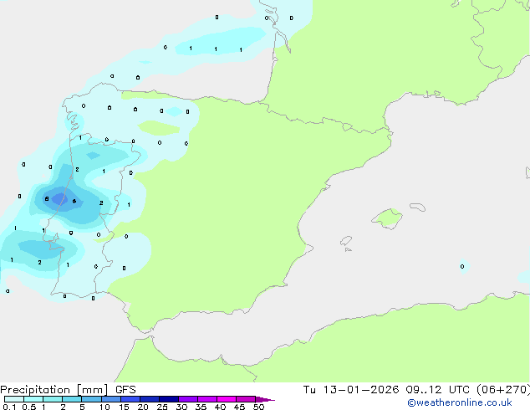
Task: Click the 20–25 mm dark blue swatch
Action: (x=150, y=399)
